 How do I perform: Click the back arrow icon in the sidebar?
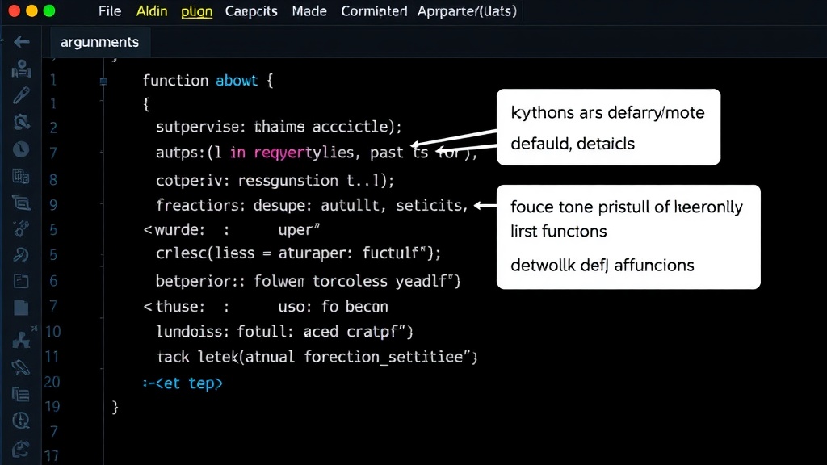[22, 42]
